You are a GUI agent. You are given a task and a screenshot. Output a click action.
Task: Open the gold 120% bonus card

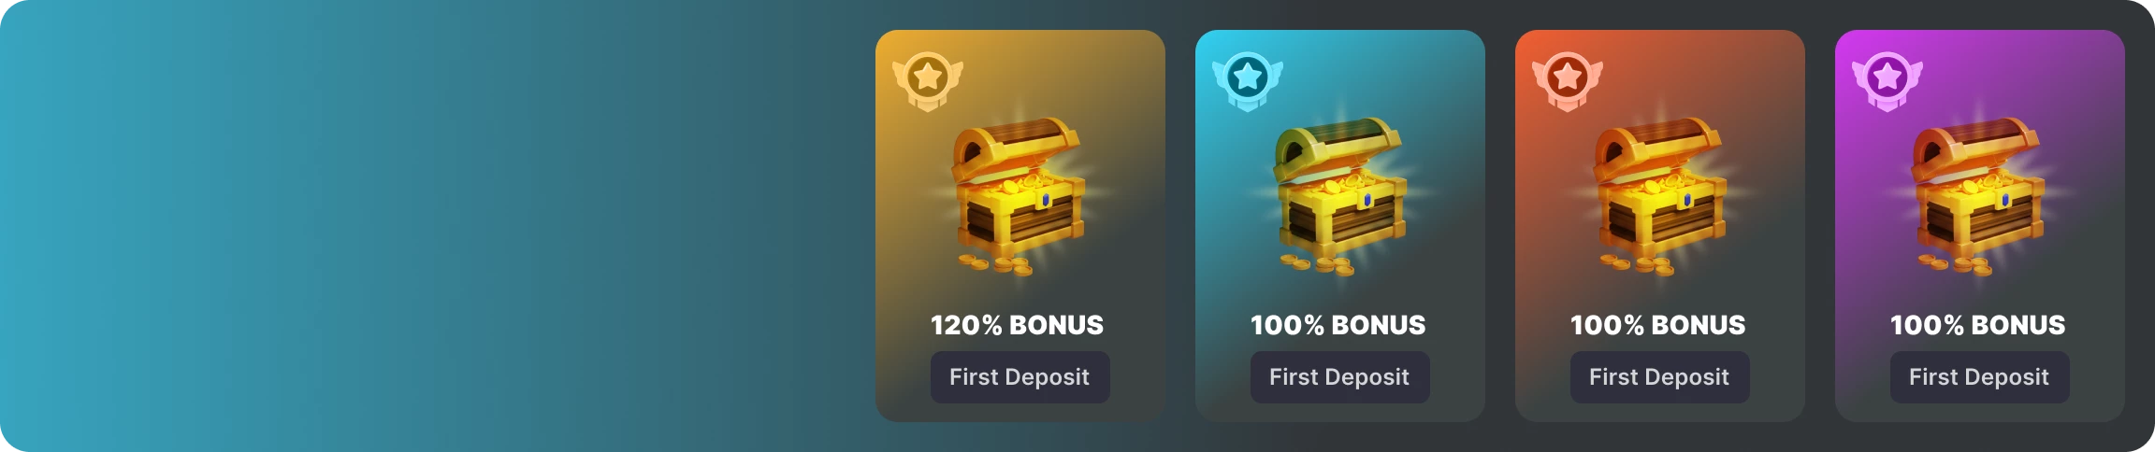click(x=1020, y=226)
